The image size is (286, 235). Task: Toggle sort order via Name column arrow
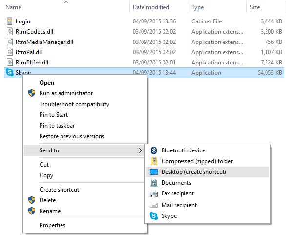click(x=66, y=2)
